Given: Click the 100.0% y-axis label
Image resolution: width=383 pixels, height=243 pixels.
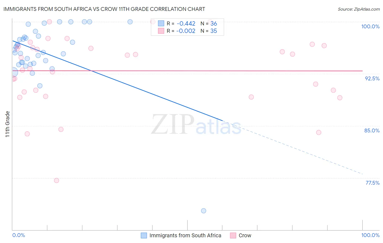Looking at the screenshot, I should pos(370,26).
